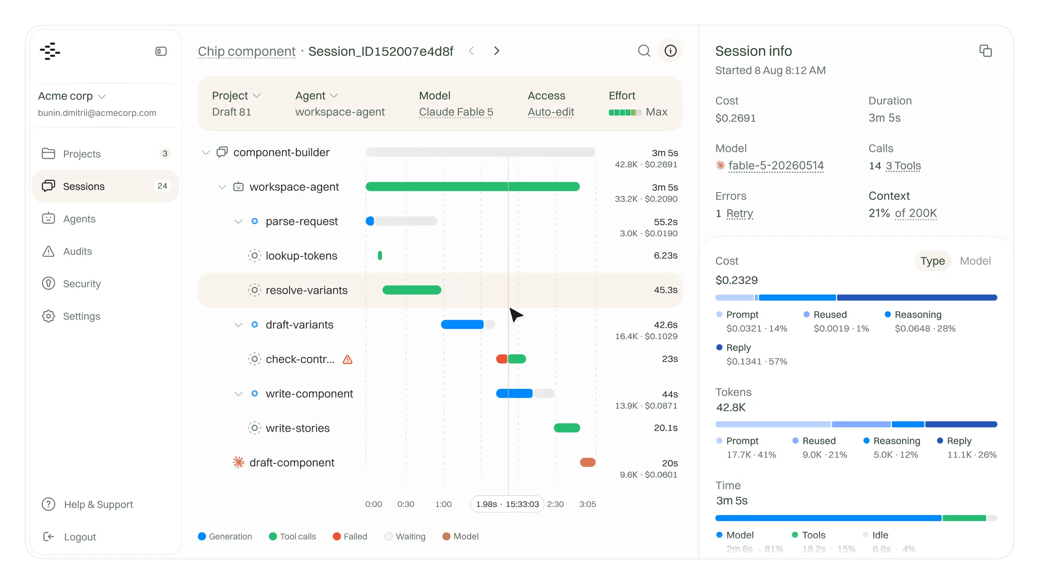Click of 200K context link
The image size is (1039, 584).
(916, 213)
